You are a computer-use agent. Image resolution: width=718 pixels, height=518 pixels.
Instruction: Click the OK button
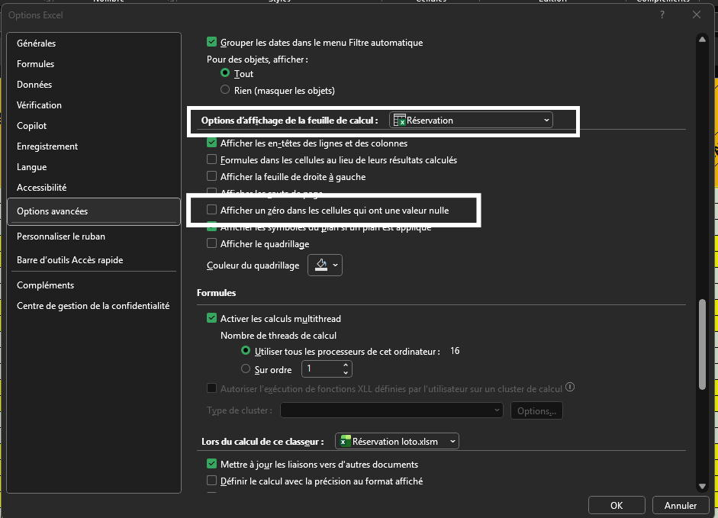point(617,505)
